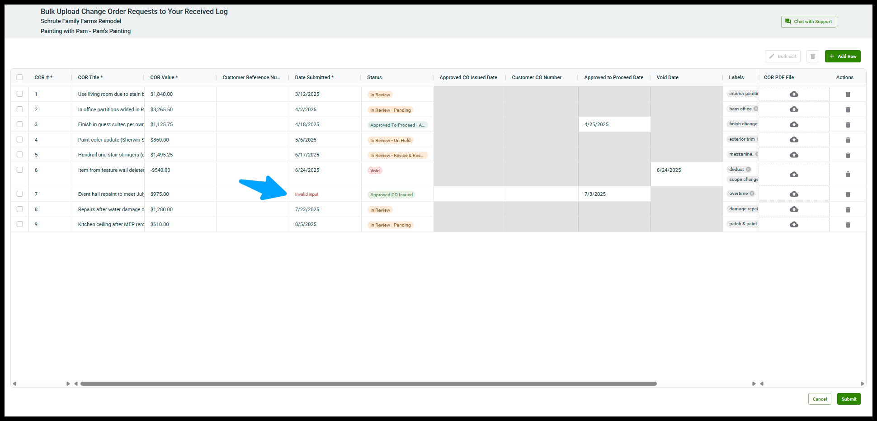Delete COR 9 row with trash icon
This screenshot has height=421, width=877.
click(848, 225)
